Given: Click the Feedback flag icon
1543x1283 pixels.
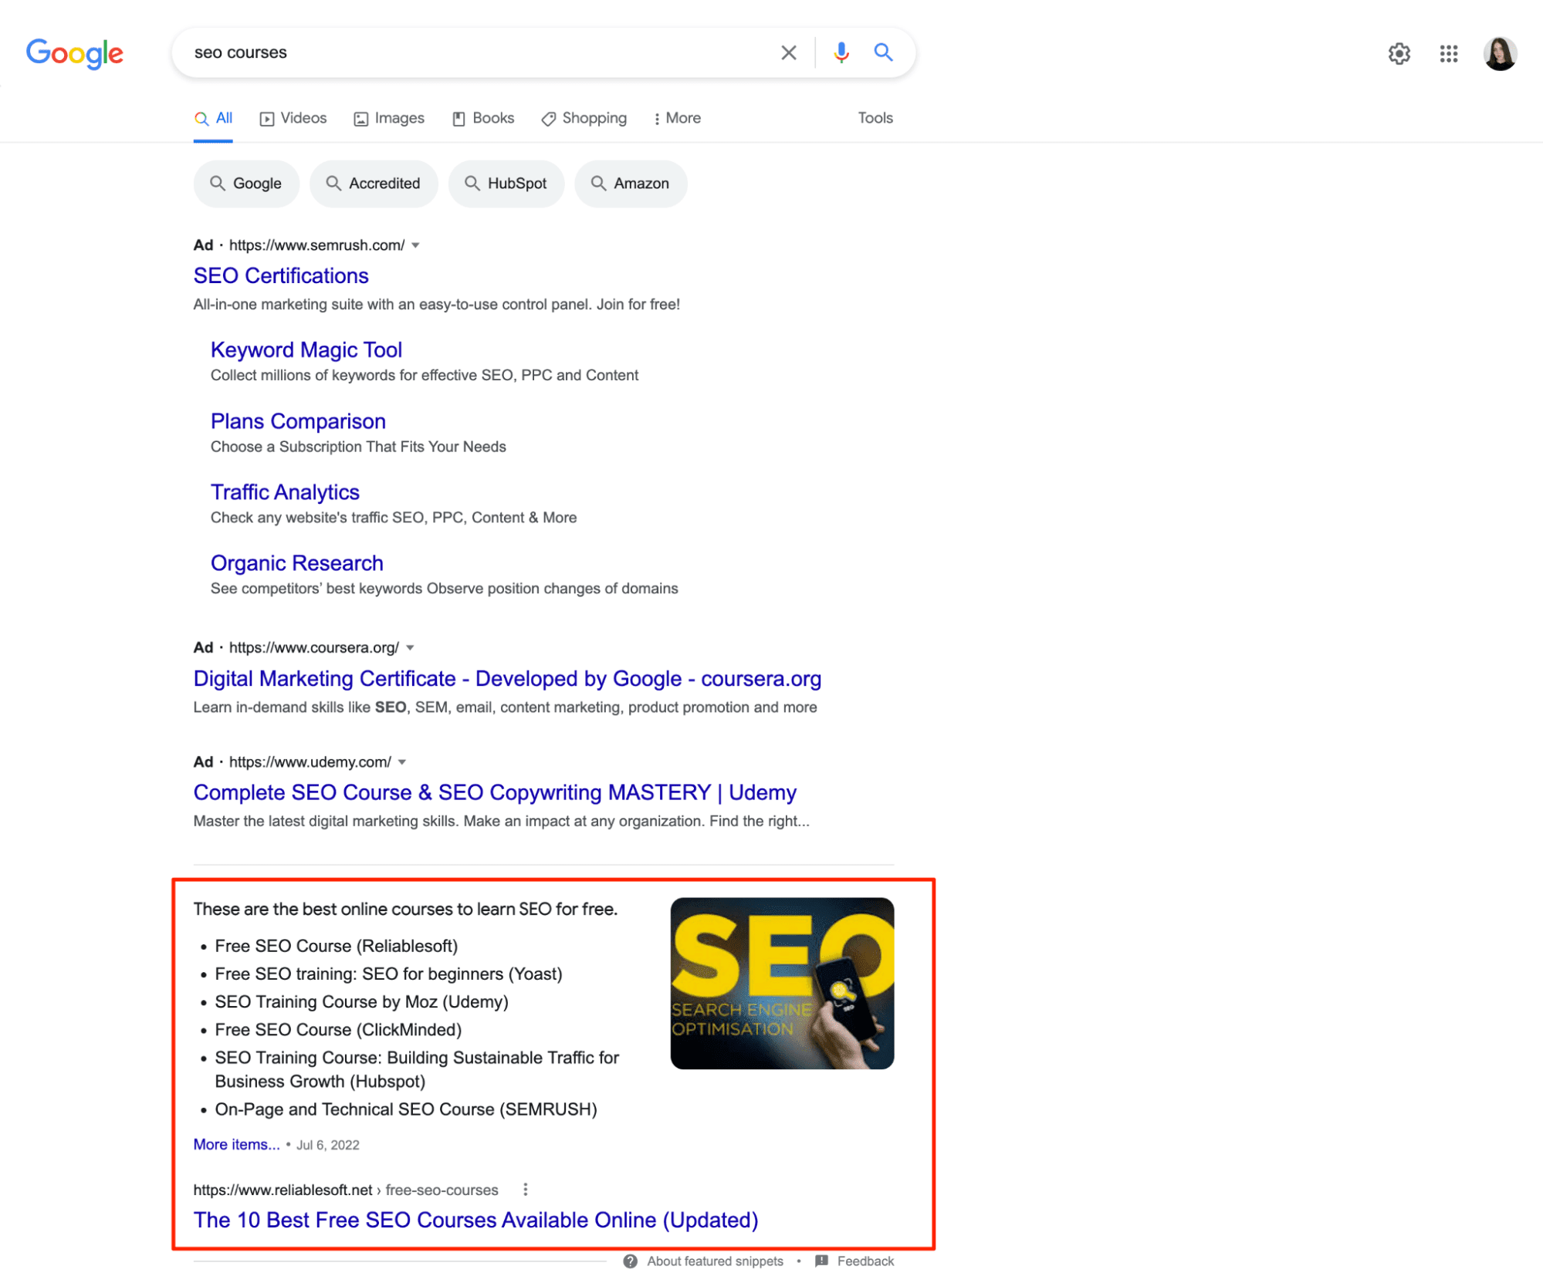Looking at the screenshot, I should point(821,1261).
